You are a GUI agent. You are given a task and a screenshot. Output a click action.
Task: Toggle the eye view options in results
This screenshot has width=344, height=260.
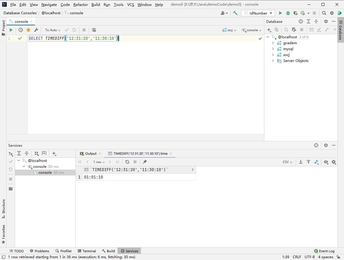point(326,162)
